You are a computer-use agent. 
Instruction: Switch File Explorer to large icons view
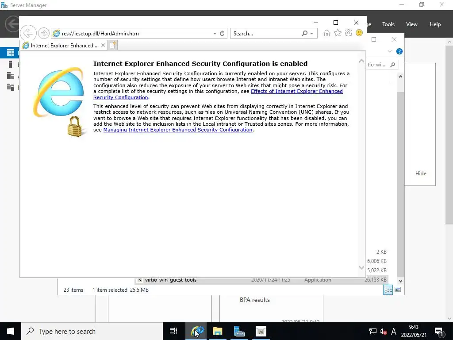pos(398,290)
